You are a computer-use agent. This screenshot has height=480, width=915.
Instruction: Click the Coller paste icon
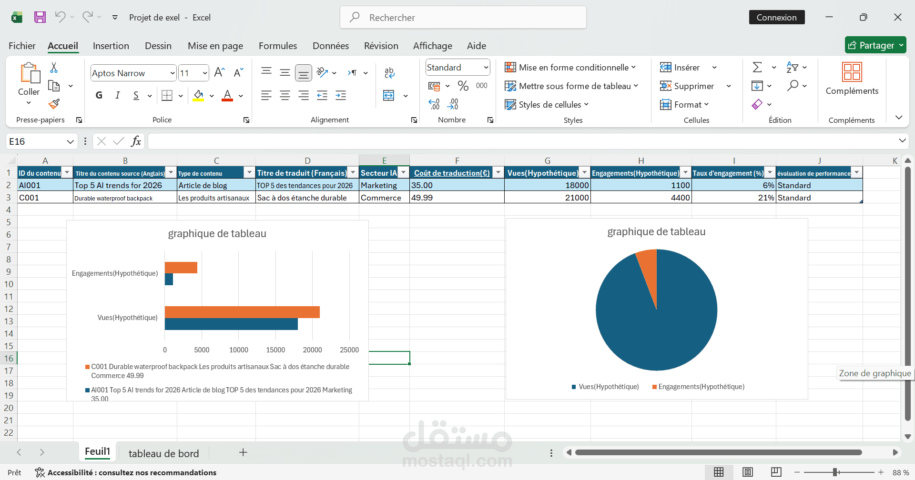[x=30, y=73]
